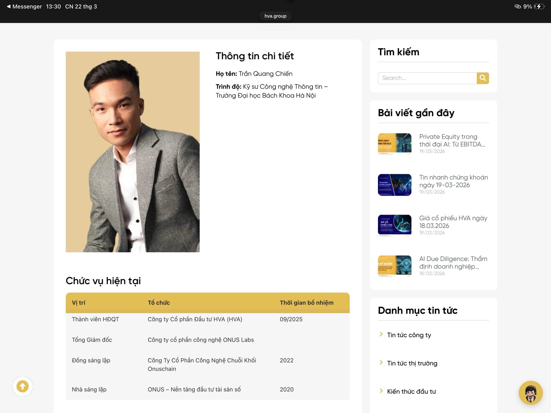Select the Thành viên HĐQT table entry
Screen dimensions: 551x413
pyautogui.click(x=96, y=319)
